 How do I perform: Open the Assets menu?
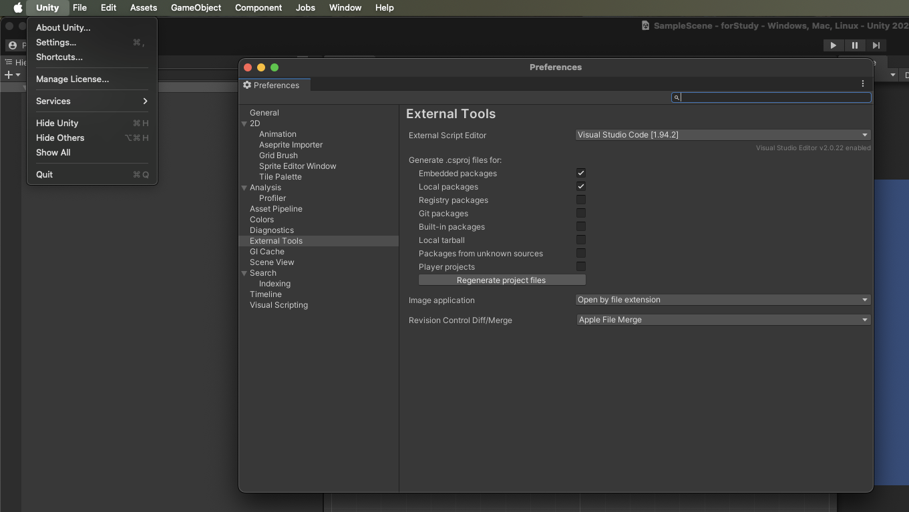[x=144, y=8]
